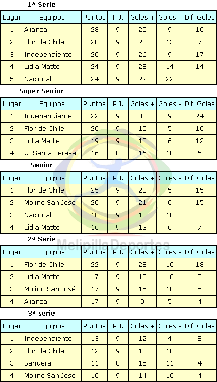Viewport: 217px width, 382px height.
Task: Select U. Santa Teresa team name
Action: tap(50, 153)
